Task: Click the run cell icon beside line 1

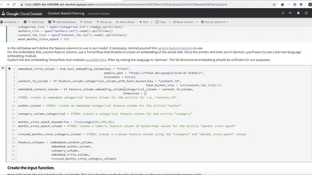Action: pos(9,69)
